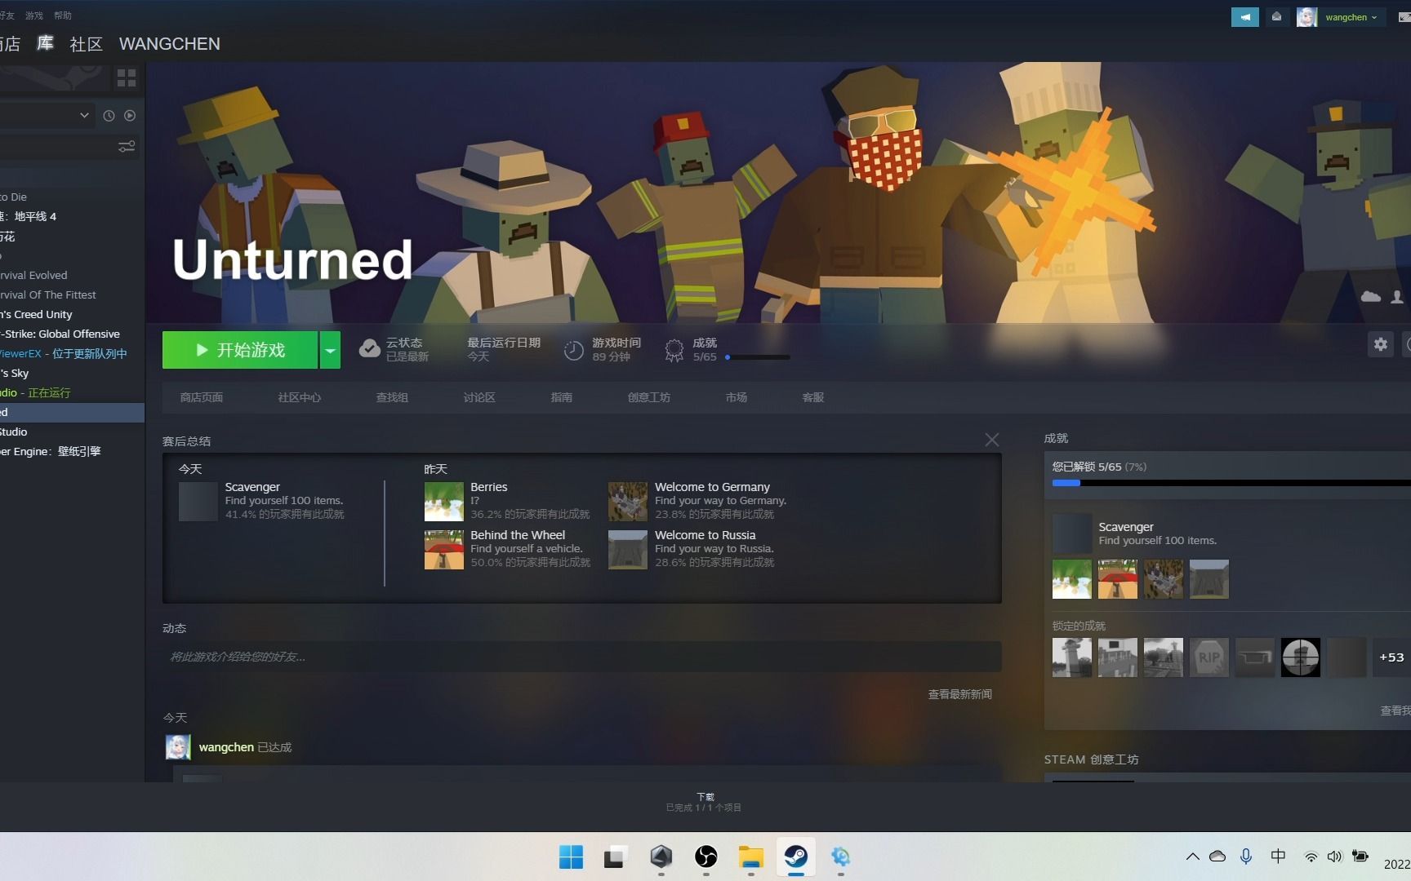This screenshot has height=881, width=1411.
Task: Open the 查找组 tab
Action: [x=392, y=397]
